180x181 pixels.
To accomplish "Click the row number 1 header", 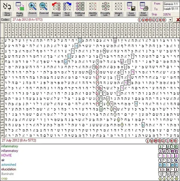I will click(2, 40).
